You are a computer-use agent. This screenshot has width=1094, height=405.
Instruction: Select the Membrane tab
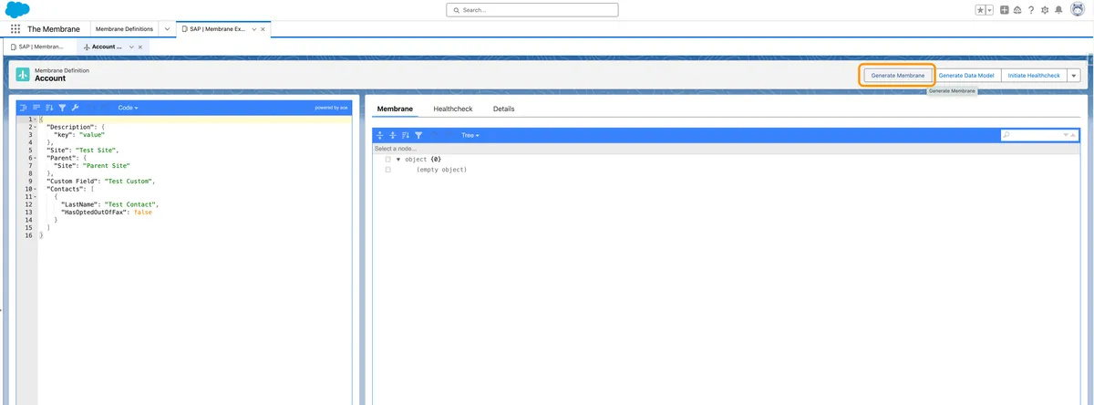pyautogui.click(x=395, y=109)
